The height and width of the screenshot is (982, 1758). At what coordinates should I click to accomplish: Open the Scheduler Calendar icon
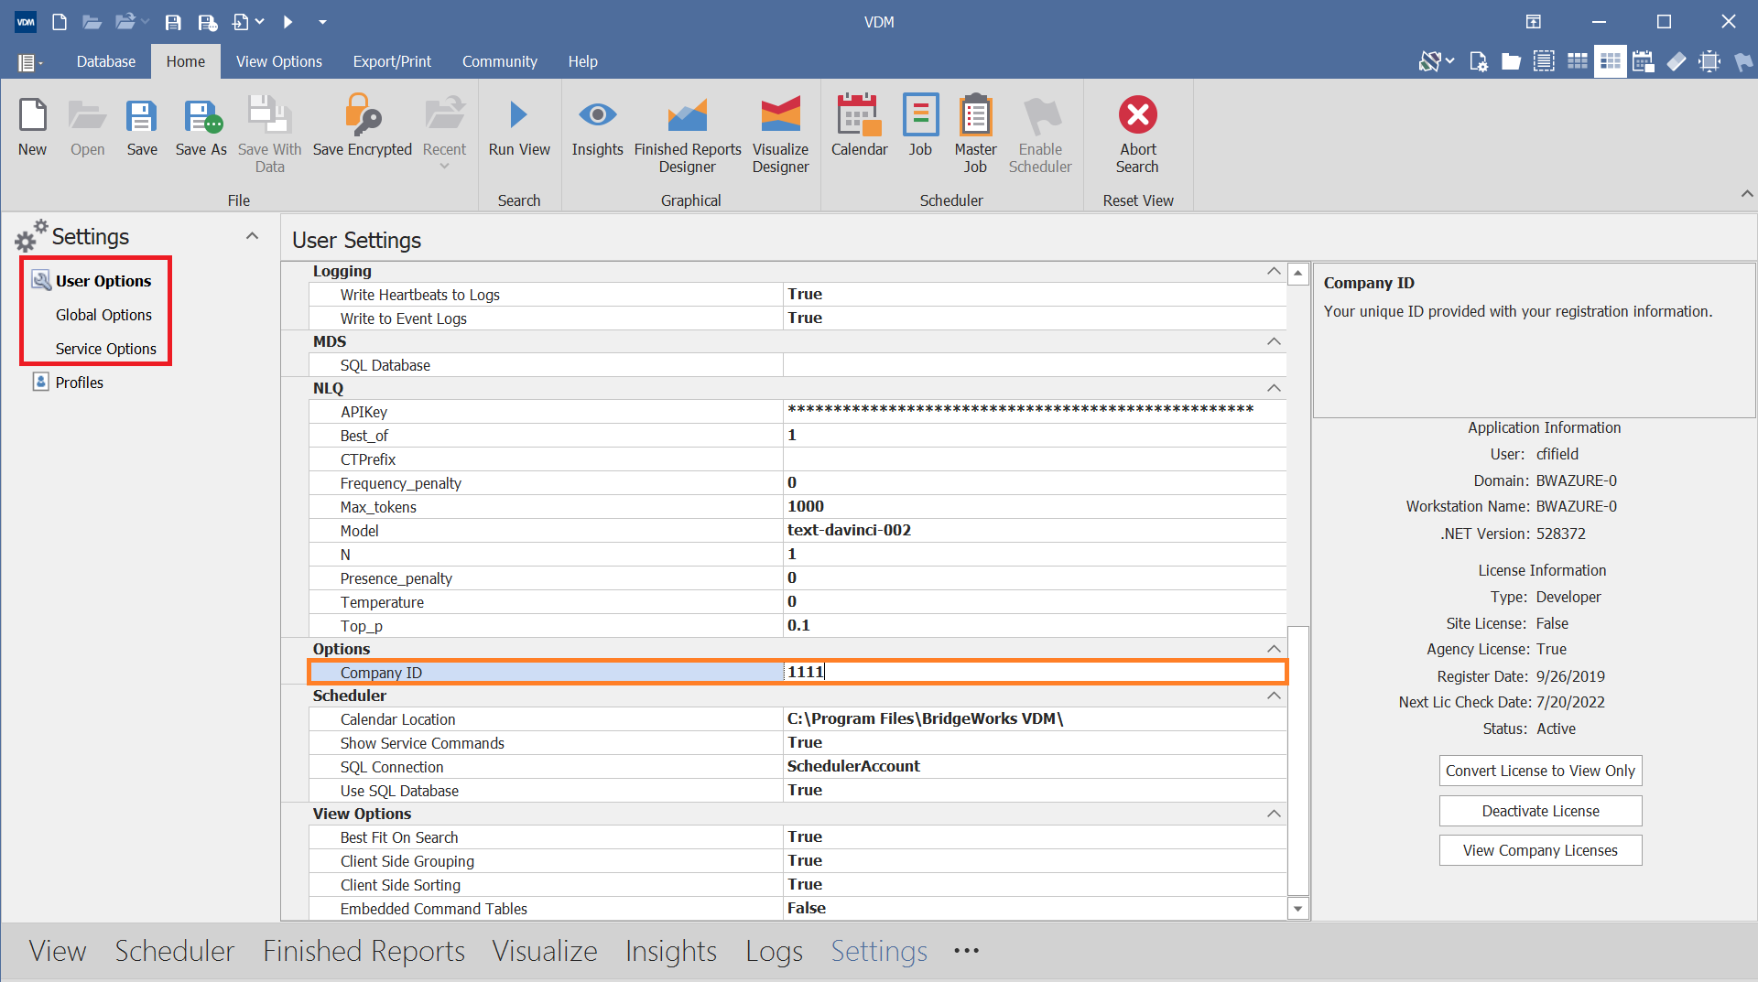click(859, 115)
